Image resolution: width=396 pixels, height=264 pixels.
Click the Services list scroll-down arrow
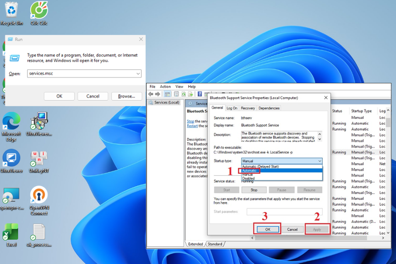pyautogui.click(x=389, y=233)
